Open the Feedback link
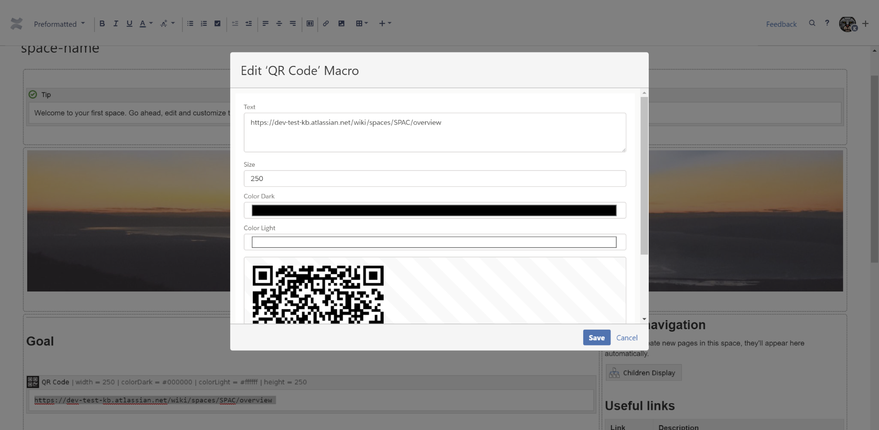The image size is (879, 430). click(x=781, y=24)
